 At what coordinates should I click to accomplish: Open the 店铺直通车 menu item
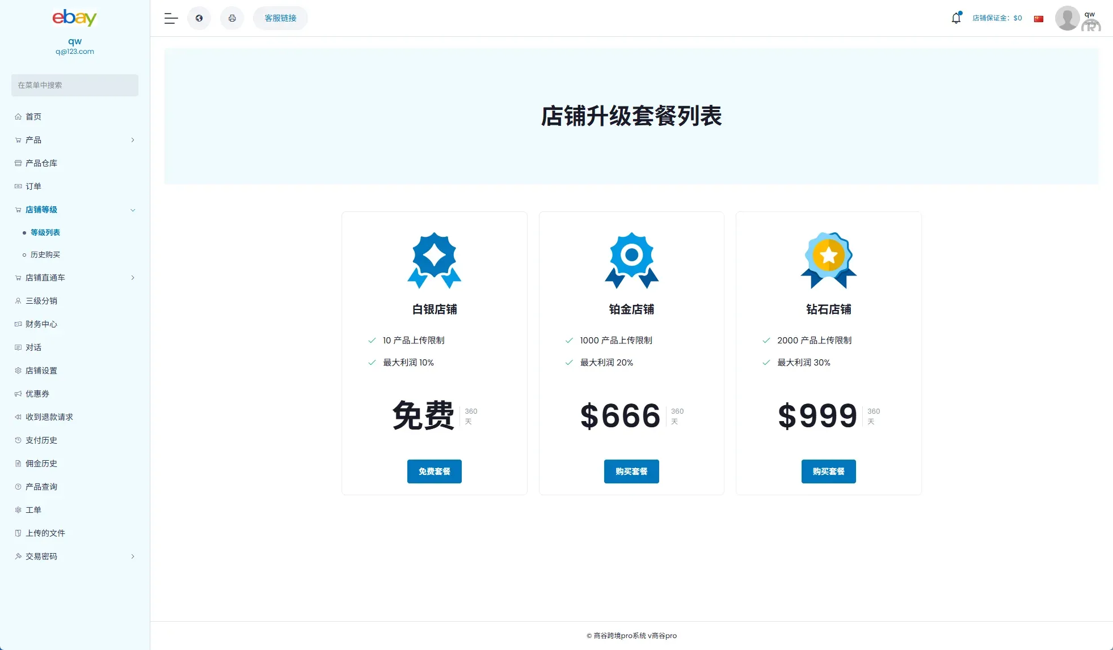point(44,278)
